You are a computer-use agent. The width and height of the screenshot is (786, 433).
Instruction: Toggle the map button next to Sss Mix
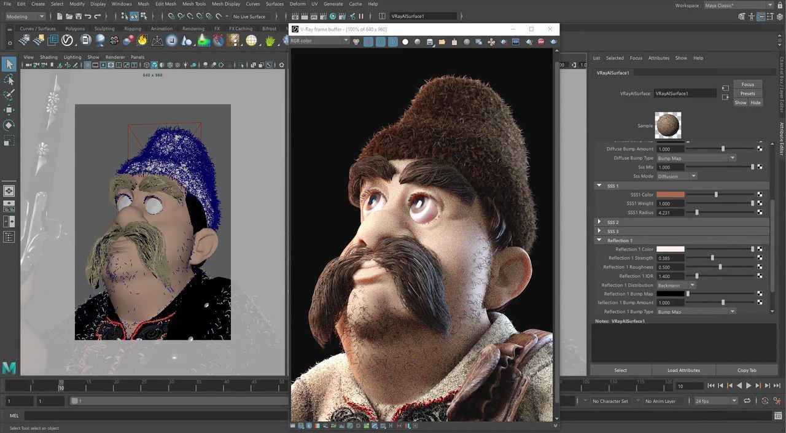[760, 167]
